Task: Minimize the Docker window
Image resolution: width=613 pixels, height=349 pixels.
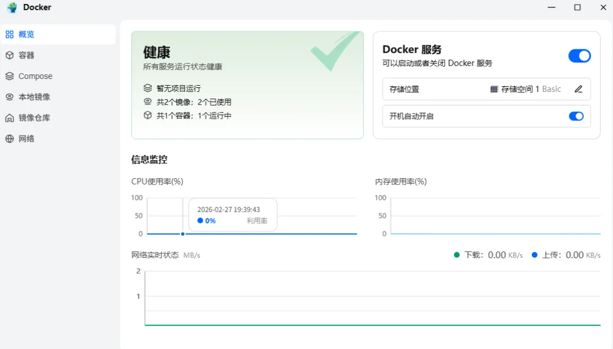Action: pyautogui.click(x=552, y=7)
